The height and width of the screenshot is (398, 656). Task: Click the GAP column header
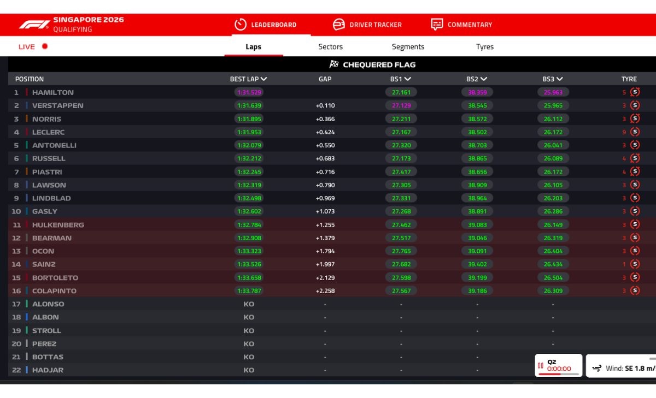point(325,79)
